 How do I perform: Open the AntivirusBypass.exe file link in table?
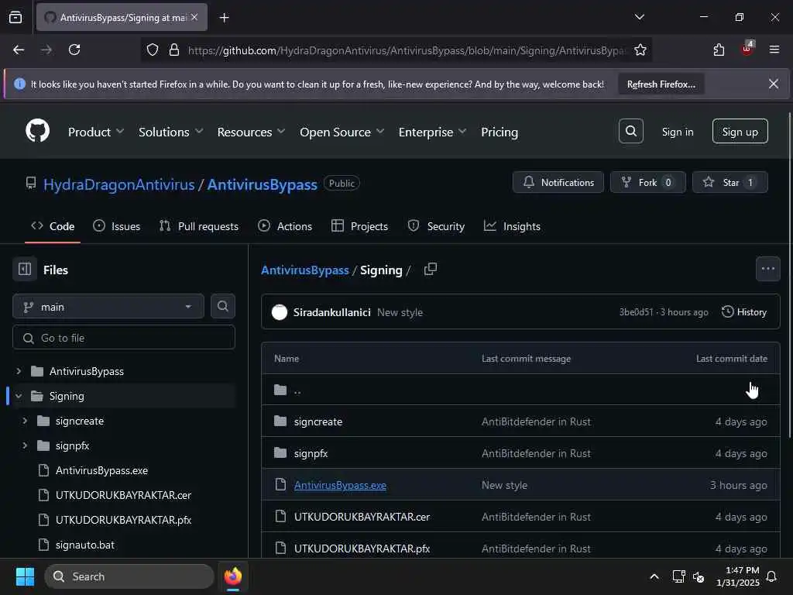click(x=340, y=485)
